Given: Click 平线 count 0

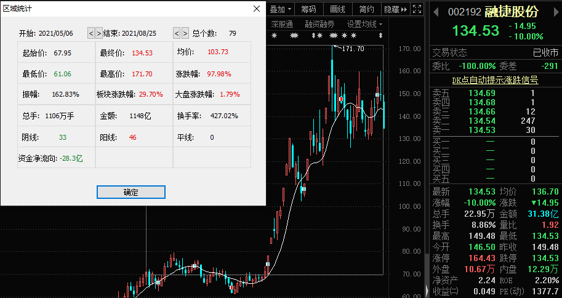Looking at the screenshot, I should [212, 137].
